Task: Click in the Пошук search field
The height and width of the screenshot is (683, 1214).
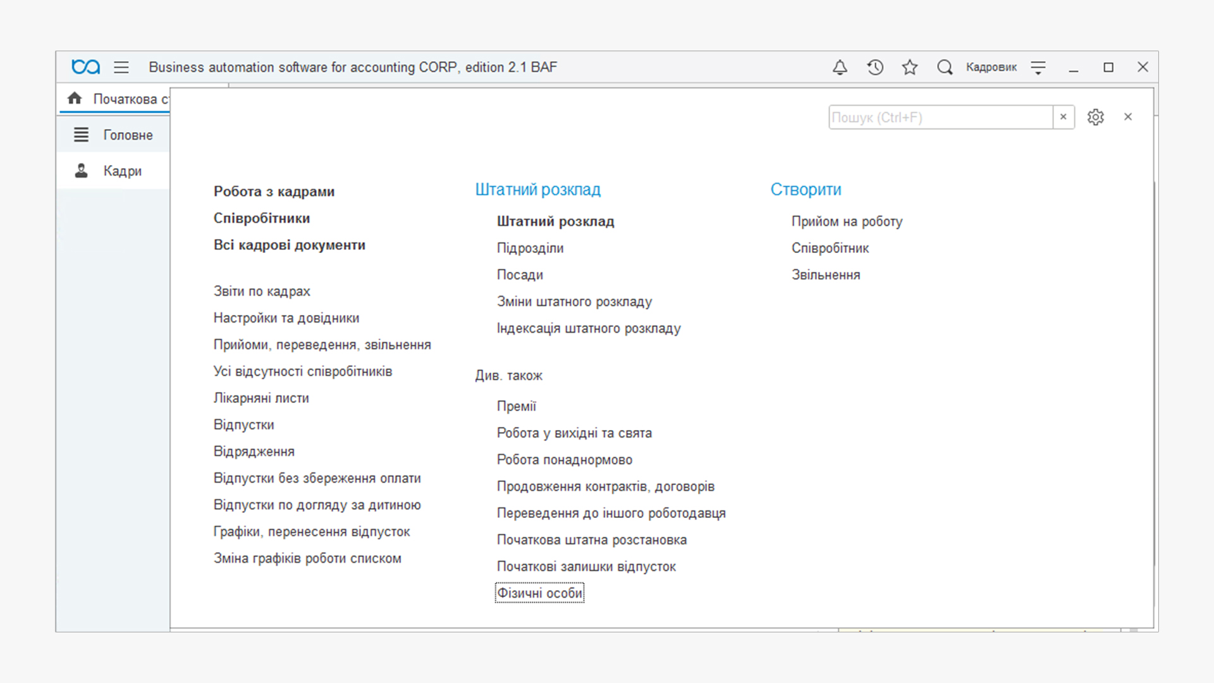Action: coord(941,117)
